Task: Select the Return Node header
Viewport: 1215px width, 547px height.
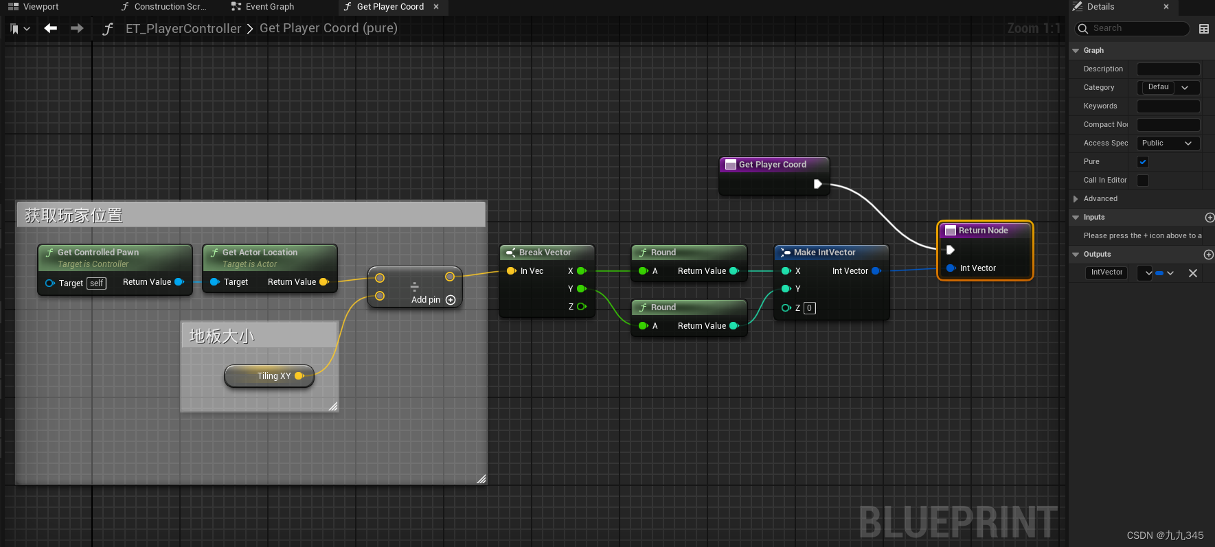Action: click(x=985, y=231)
